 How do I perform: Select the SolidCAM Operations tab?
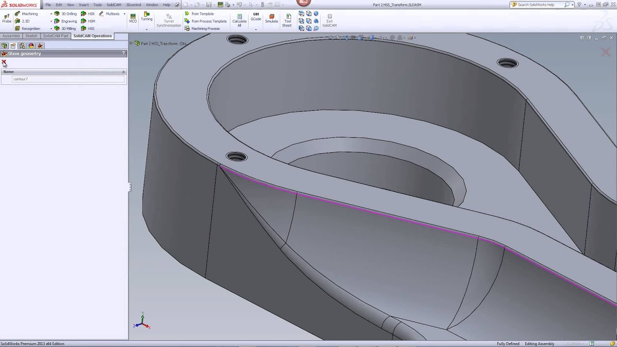(93, 36)
